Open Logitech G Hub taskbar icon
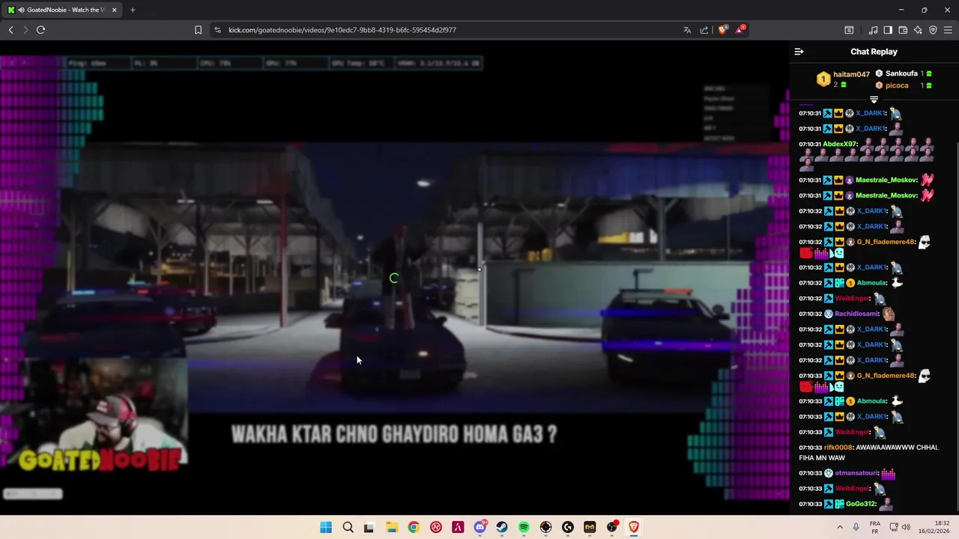This screenshot has height=539, width=959. click(x=568, y=527)
